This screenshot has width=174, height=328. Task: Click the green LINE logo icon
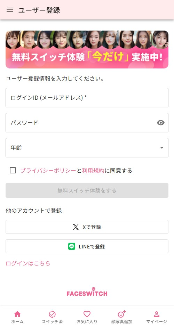click(72, 246)
